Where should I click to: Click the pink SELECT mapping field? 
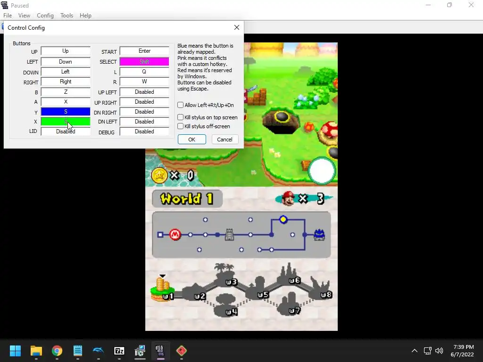click(x=144, y=62)
